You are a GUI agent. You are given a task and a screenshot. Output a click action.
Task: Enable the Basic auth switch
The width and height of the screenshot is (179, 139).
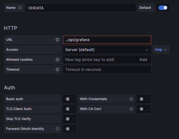pyautogui.click(x=70, y=99)
